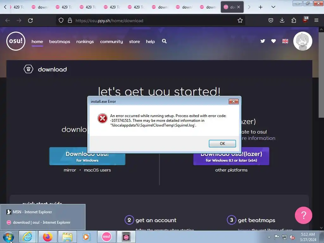Open the help menu
The width and height of the screenshot is (324, 243).
[150, 41]
